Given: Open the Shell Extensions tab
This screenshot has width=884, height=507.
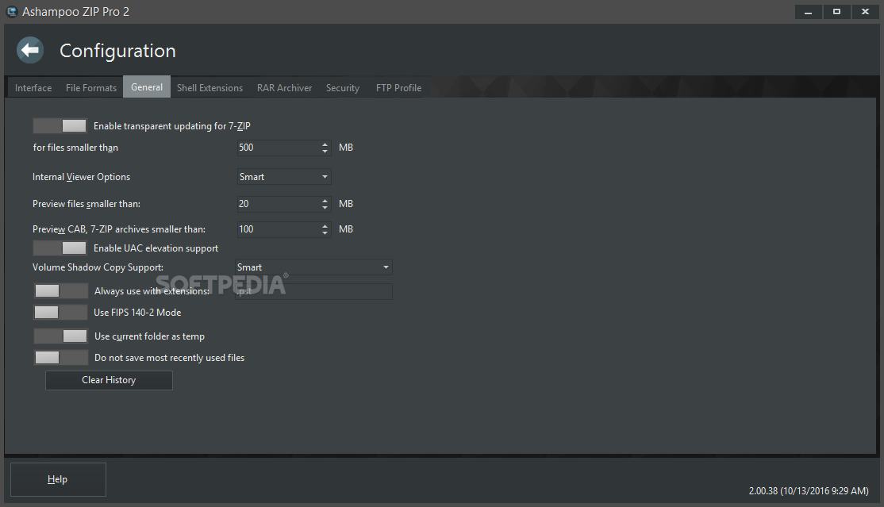Looking at the screenshot, I should pyautogui.click(x=209, y=88).
